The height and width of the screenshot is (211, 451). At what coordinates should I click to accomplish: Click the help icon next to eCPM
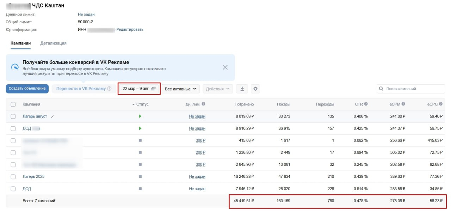click(403, 104)
